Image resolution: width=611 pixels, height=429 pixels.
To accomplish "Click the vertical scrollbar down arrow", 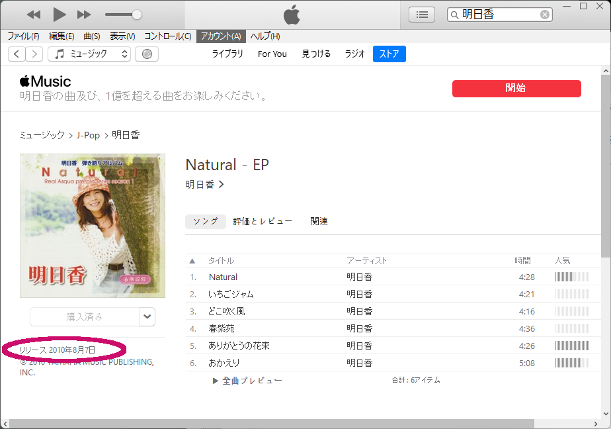I will [x=606, y=414].
